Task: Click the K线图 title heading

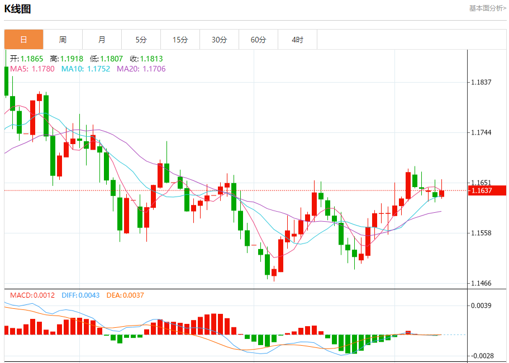Action: coord(18,9)
